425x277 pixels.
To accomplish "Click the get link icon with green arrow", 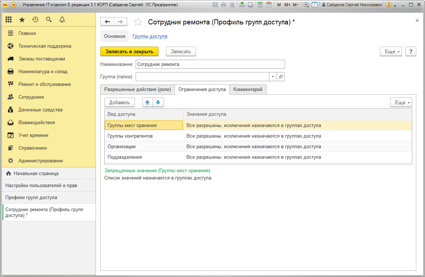I will (242, 5).
